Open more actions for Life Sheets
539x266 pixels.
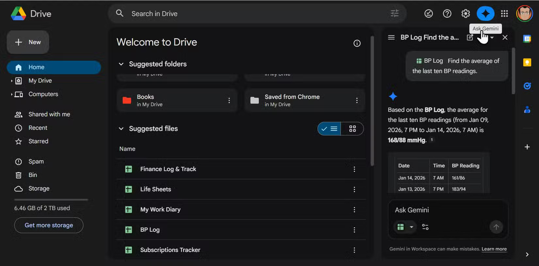coord(354,190)
